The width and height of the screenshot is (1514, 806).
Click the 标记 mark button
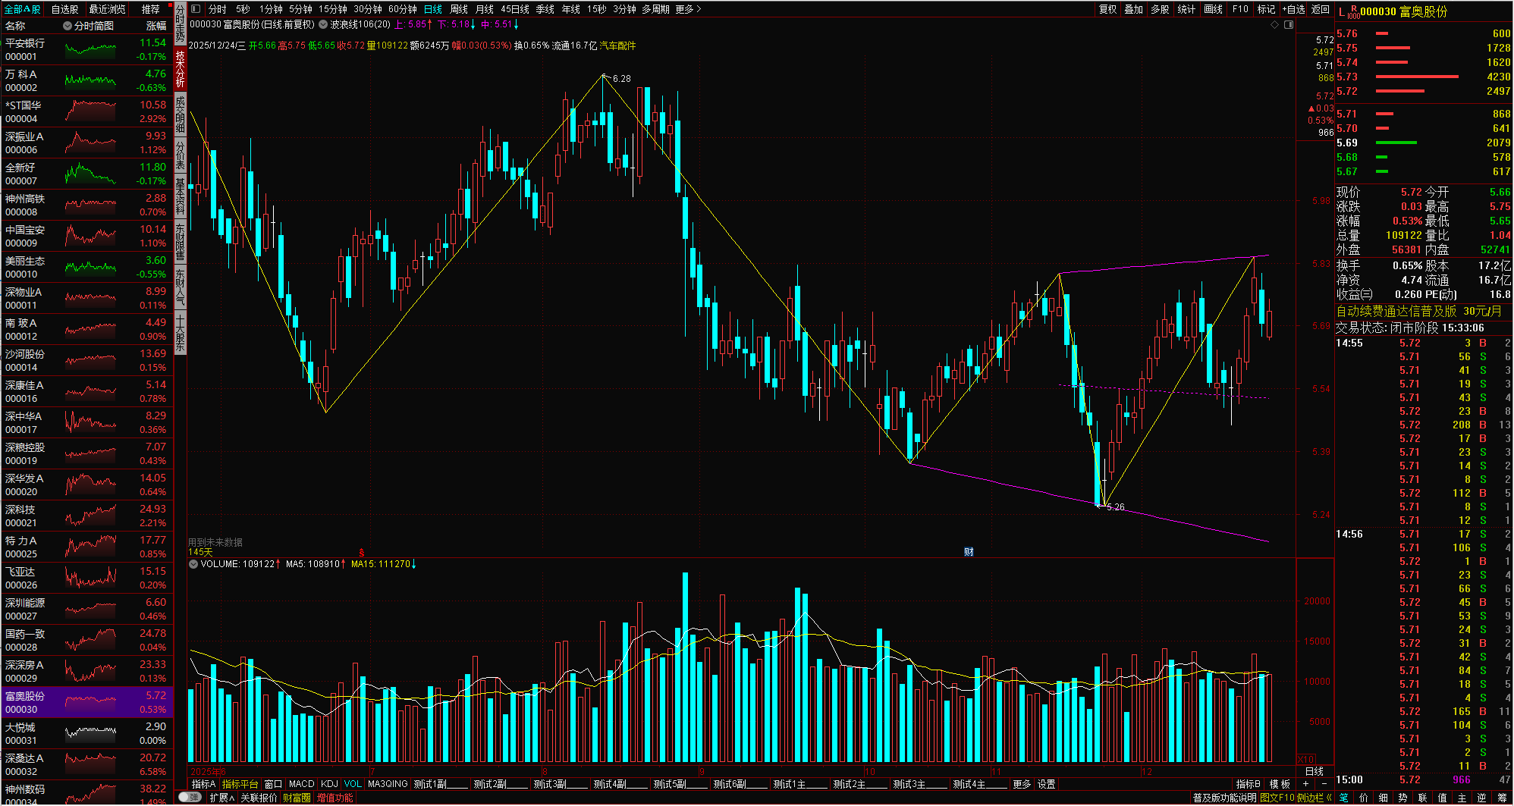pos(1266,9)
